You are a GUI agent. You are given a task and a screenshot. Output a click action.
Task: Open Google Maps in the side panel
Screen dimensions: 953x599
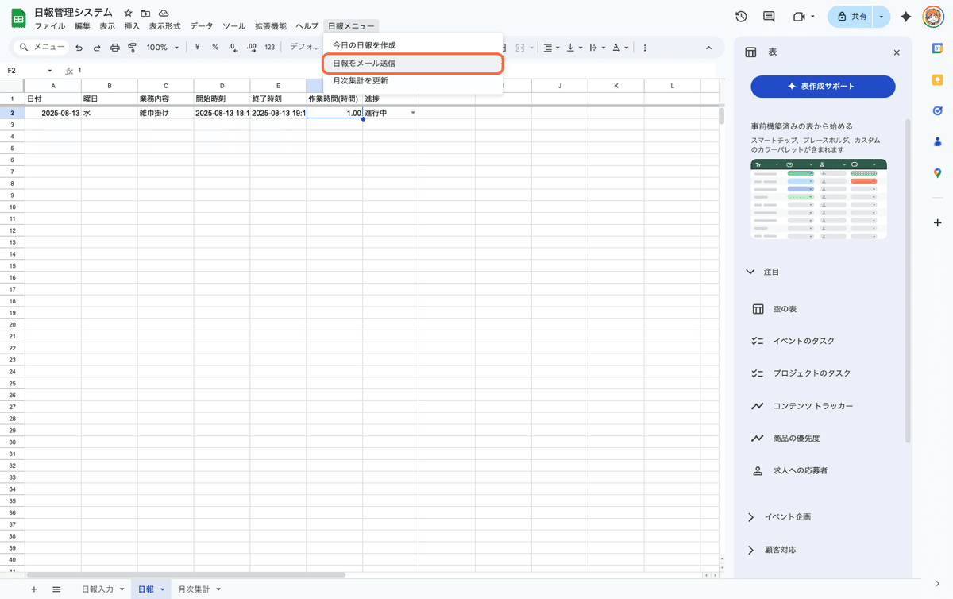(937, 172)
